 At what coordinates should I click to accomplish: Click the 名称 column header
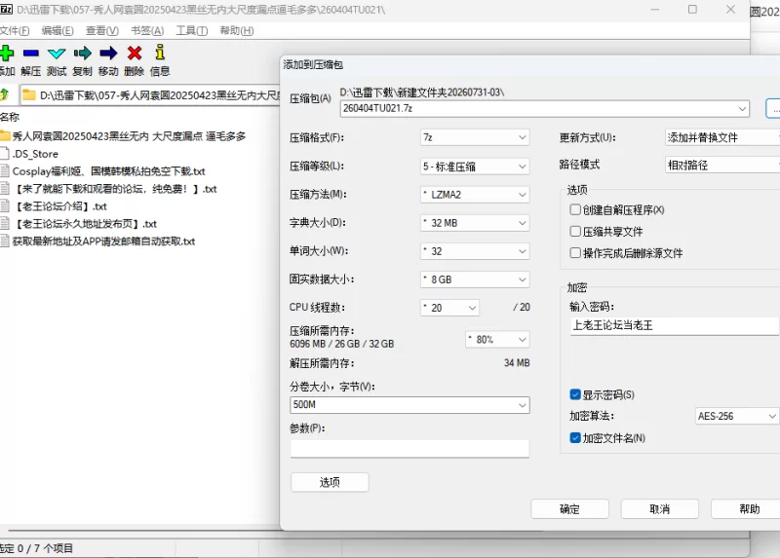coord(10,117)
